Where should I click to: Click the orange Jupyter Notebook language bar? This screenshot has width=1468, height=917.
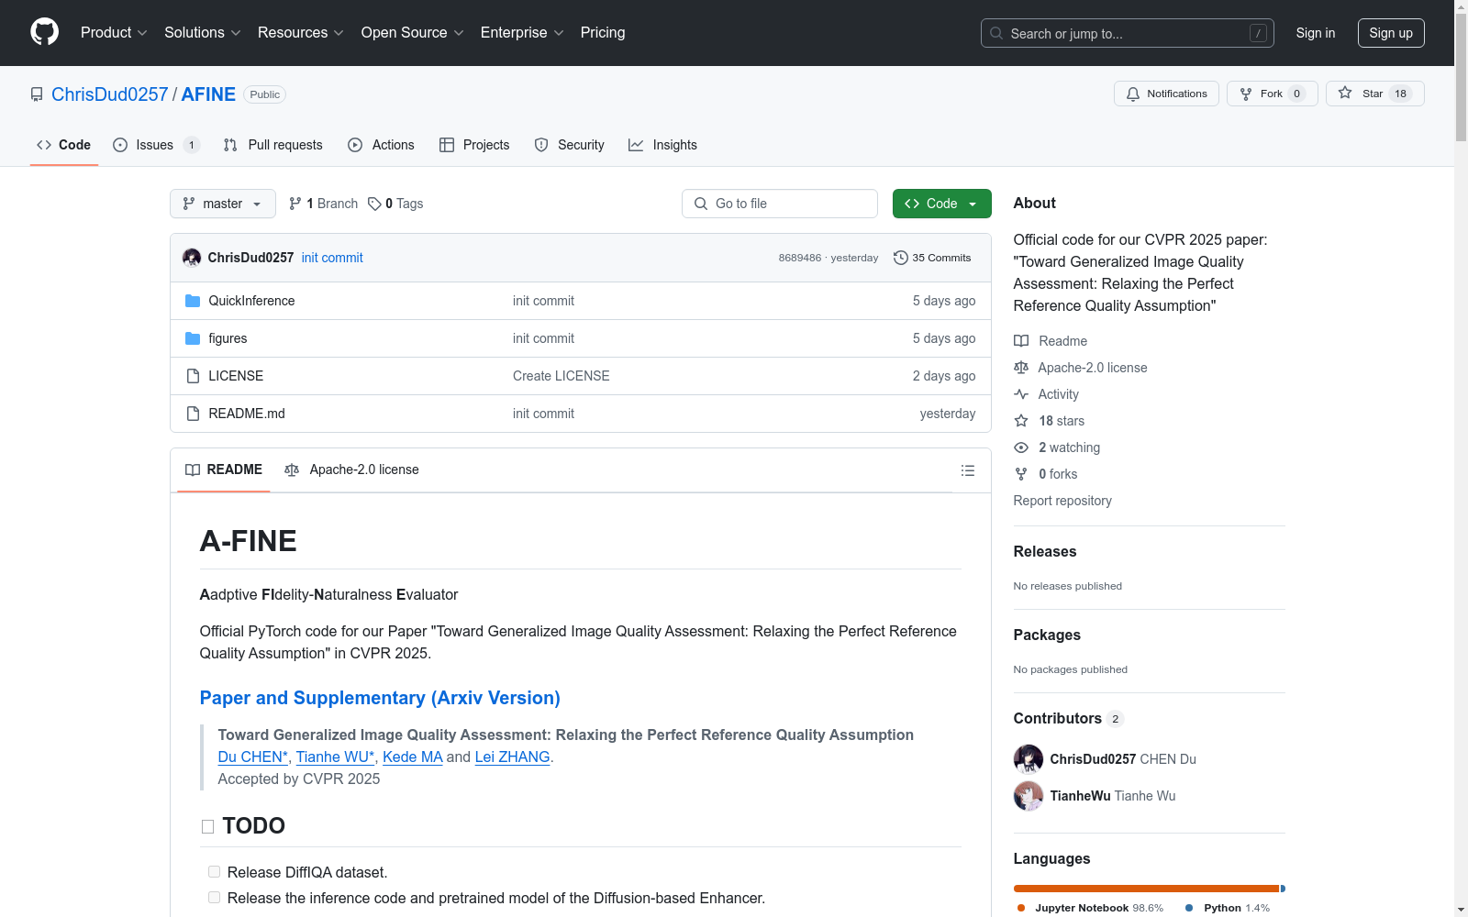coord(1146,889)
